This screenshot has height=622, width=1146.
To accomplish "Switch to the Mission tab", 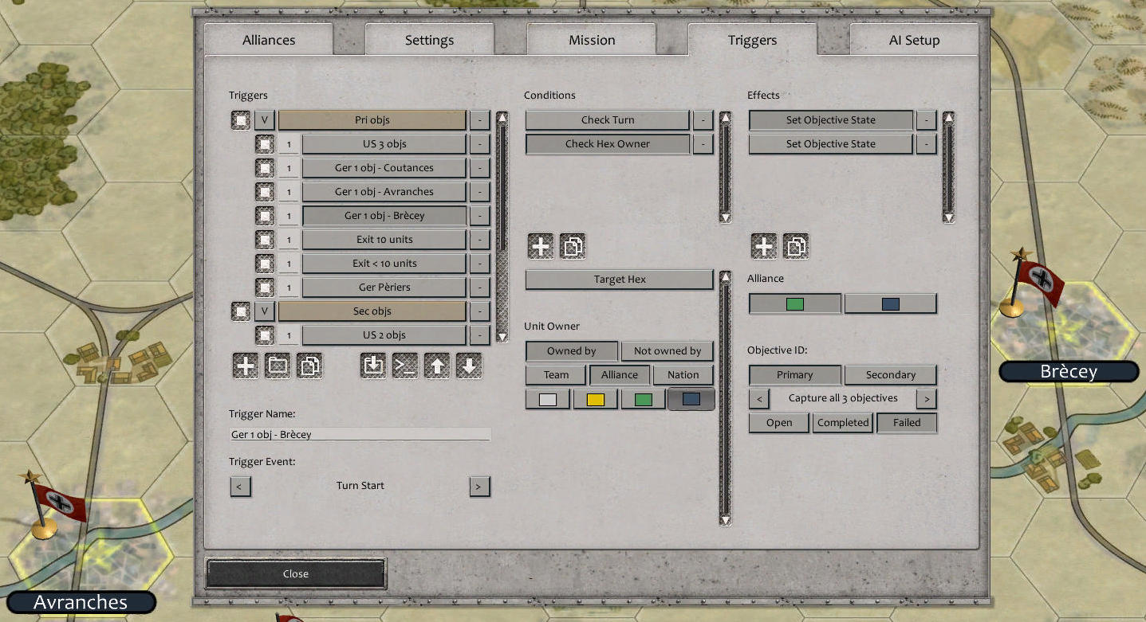I will pos(592,40).
